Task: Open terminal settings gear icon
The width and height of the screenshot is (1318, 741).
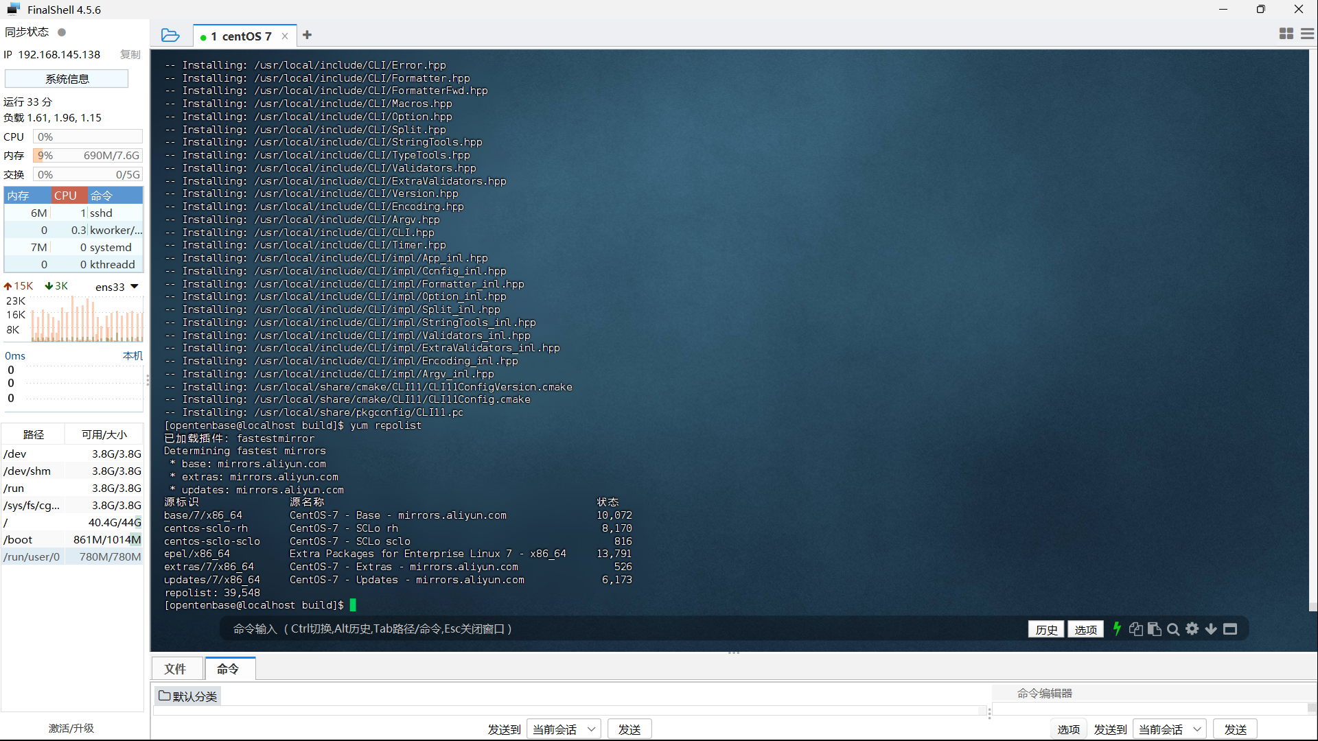Action: (x=1192, y=629)
